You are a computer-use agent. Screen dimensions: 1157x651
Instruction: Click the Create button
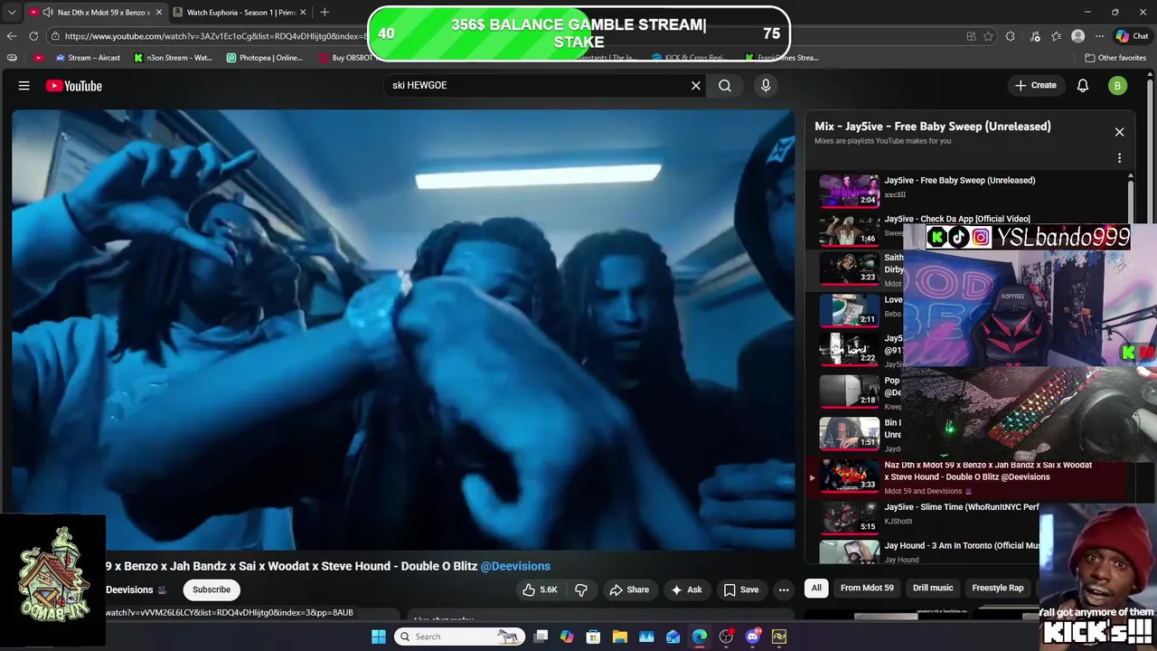click(1036, 86)
